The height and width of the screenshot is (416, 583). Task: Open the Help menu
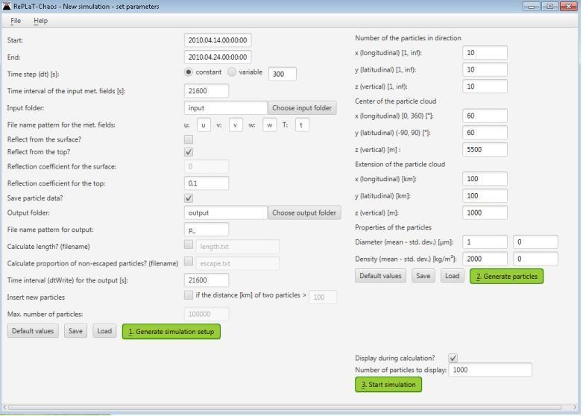click(x=40, y=21)
